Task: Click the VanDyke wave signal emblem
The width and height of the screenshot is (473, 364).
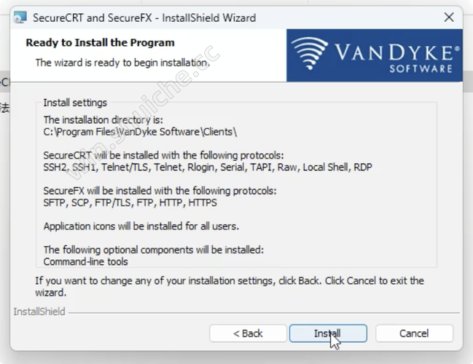Action: [x=310, y=53]
